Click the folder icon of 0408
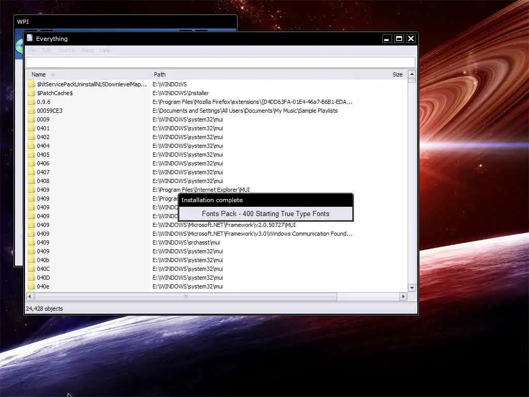 pyautogui.click(x=32, y=181)
